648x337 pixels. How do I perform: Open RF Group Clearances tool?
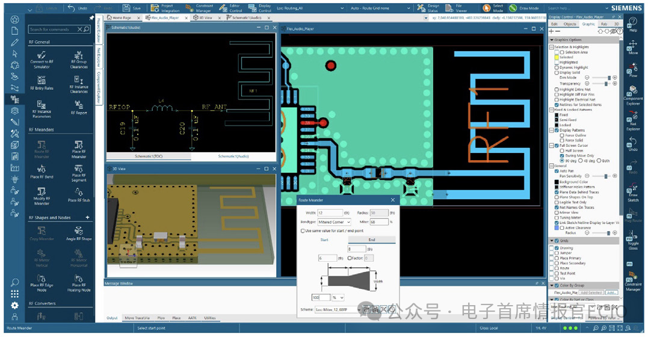click(x=79, y=60)
